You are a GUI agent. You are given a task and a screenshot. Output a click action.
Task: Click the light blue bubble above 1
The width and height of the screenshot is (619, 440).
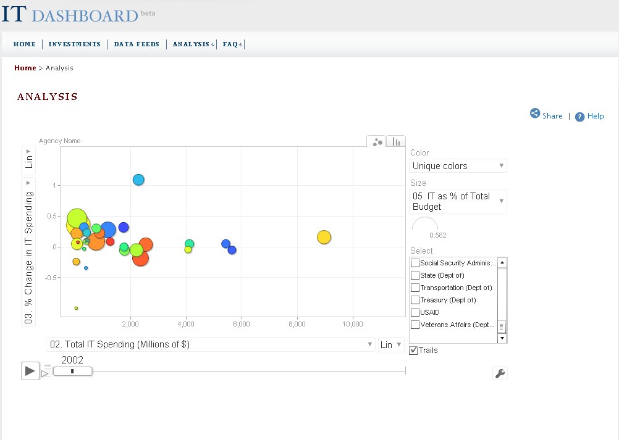pos(138,180)
